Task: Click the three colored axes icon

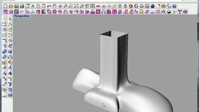Action: click(x=33, y=12)
